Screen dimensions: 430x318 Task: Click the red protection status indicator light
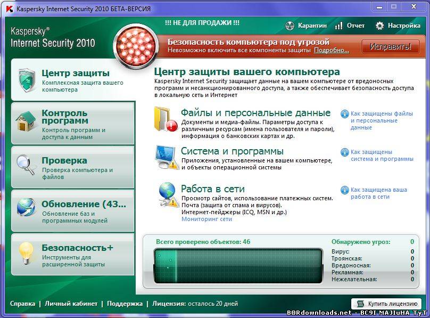point(136,46)
